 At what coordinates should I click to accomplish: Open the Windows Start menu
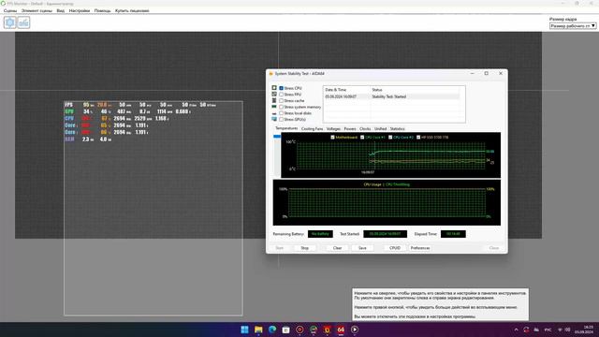(244, 330)
